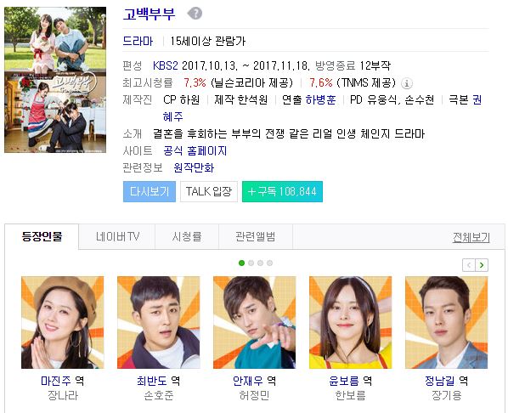Click the question mark help icon beside 고백부부
This screenshot has width=508, height=413.
click(195, 14)
